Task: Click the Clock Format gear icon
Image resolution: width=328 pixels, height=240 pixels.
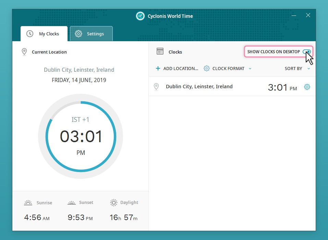Action: click(207, 68)
